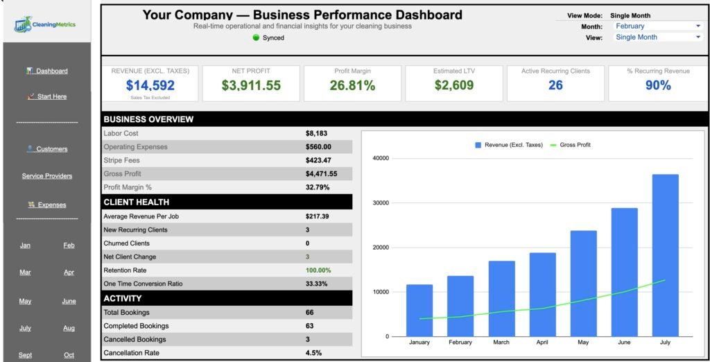
Task: Click the Revenue (Excl. Taxes) value card
Action: (150, 83)
